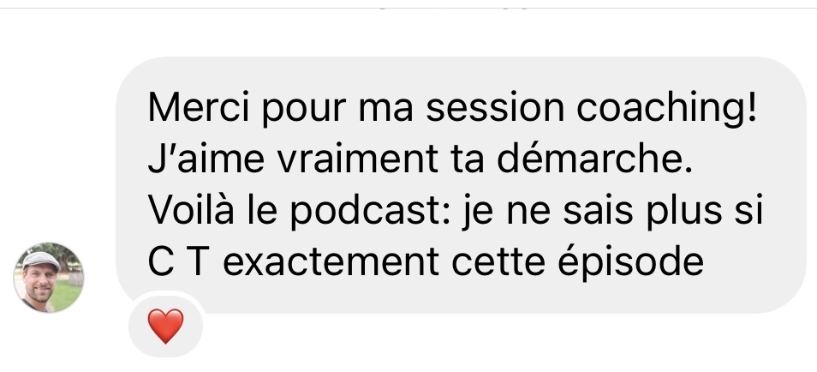Click the word "J'aime" in the message
The image size is (817, 372).
(x=206, y=159)
